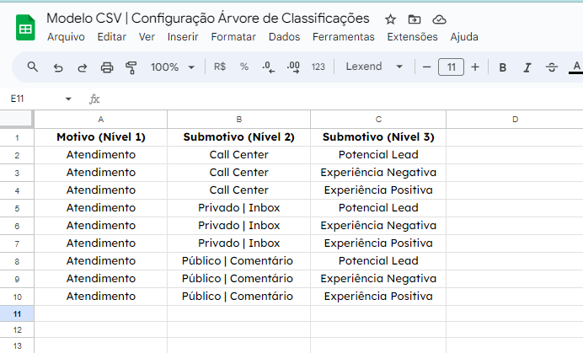Format as currency with R$ button
The image size is (583, 353).
[x=220, y=67]
